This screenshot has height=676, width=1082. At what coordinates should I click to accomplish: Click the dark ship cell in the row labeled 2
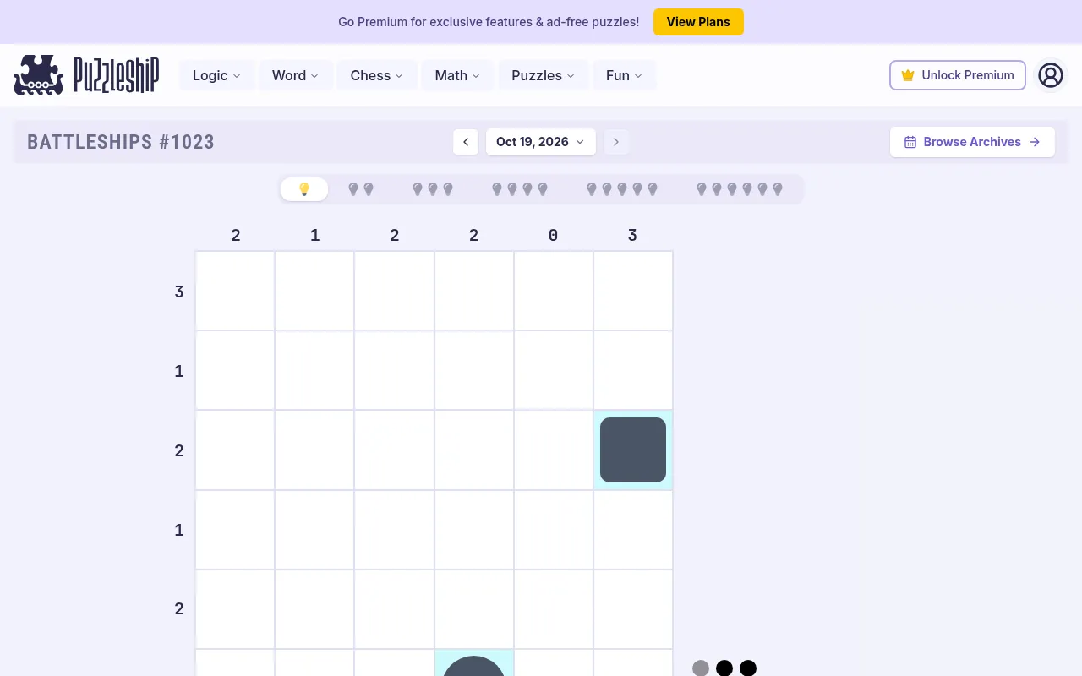tap(633, 450)
